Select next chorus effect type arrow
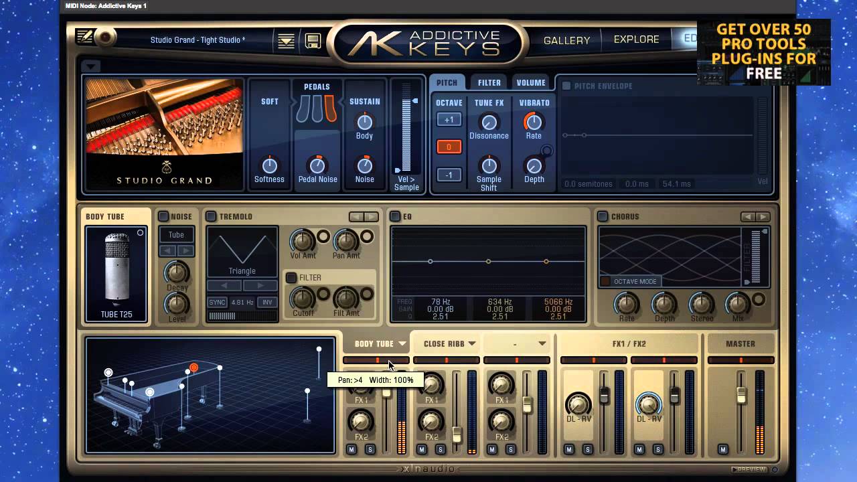Viewport: 857px width, 482px height. 763,216
